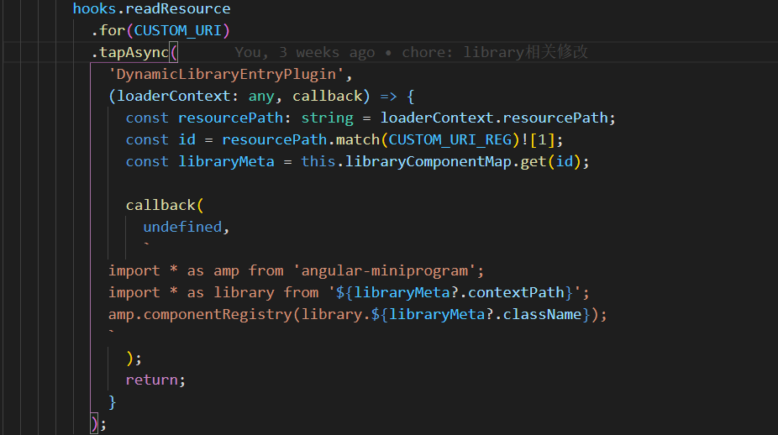Click the 'string' type annotation
The width and height of the screenshot is (778, 435).
328,118
